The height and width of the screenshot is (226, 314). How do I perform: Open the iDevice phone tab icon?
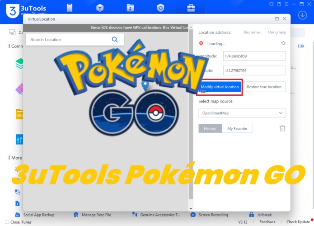[x=70, y=8]
